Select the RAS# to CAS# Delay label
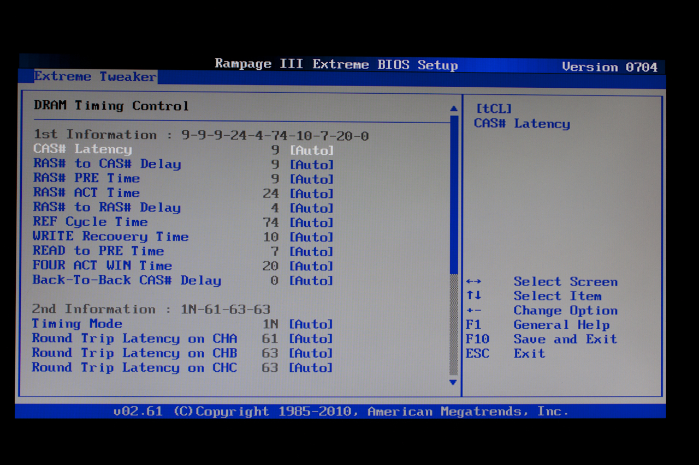 click(107, 164)
